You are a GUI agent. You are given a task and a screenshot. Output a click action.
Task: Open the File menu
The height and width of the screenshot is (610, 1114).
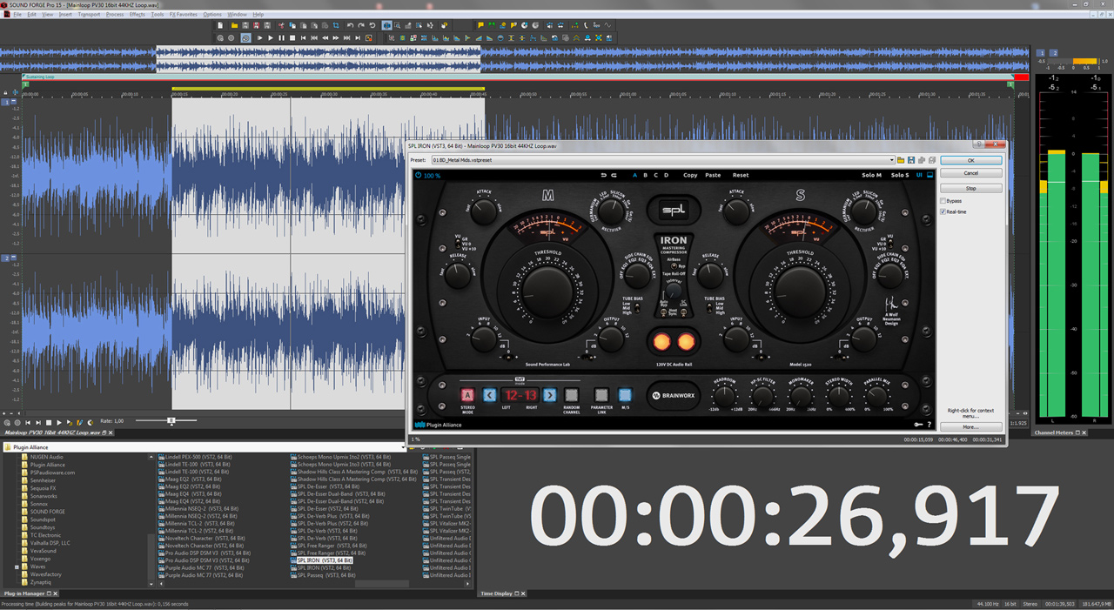coord(17,15)
